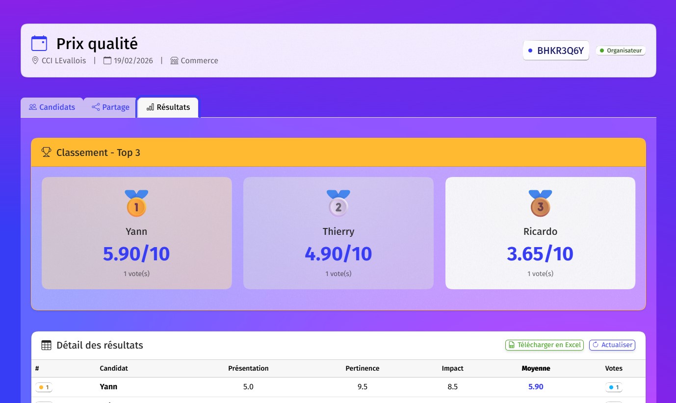Open the Candidats tab
This screenshot has height=403, width=676.
click(x=52, y=107)
